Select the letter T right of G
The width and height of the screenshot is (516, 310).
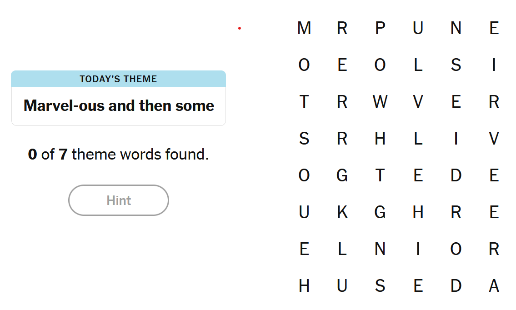(380, 175)
